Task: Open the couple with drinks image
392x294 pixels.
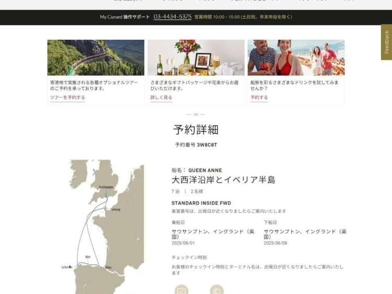Action: point(296,57)
